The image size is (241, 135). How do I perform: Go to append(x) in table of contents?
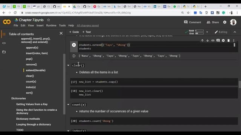tap(32, 48)
